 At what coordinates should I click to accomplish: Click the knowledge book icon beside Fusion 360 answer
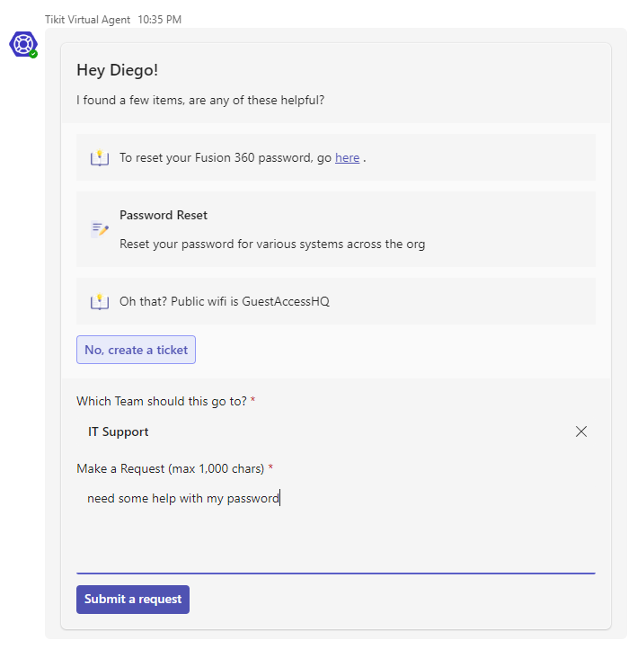click(100, 158)
